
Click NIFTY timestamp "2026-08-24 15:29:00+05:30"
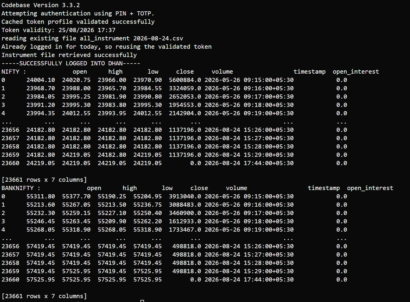pyautogui.click(x=249, y=155)
